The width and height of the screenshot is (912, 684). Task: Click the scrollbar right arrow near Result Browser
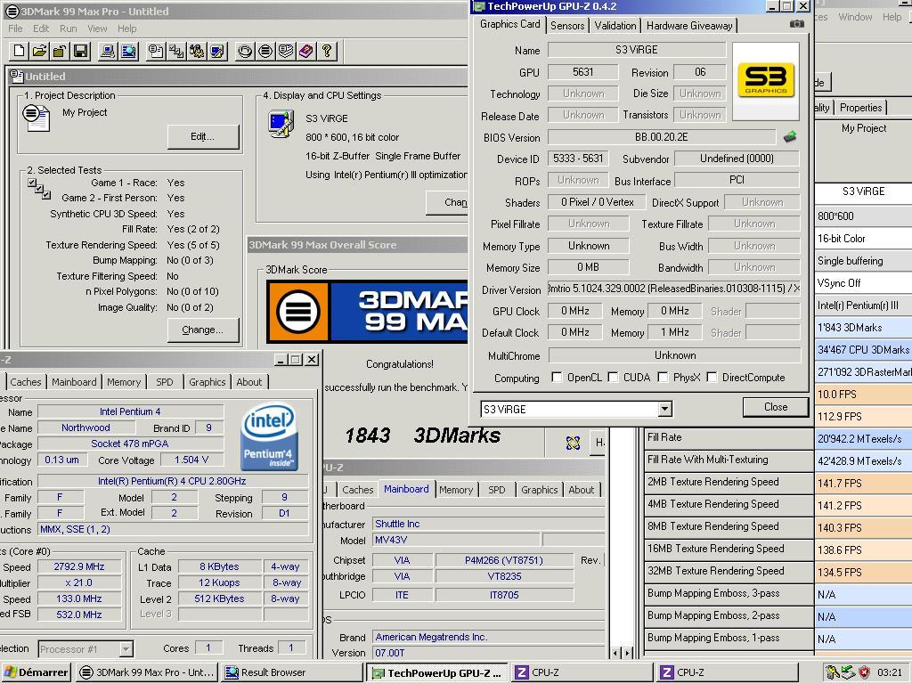[x=627, y=653]
